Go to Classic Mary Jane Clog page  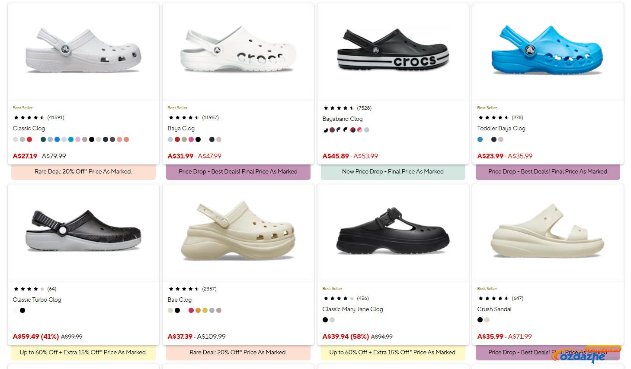coord(352,309)
